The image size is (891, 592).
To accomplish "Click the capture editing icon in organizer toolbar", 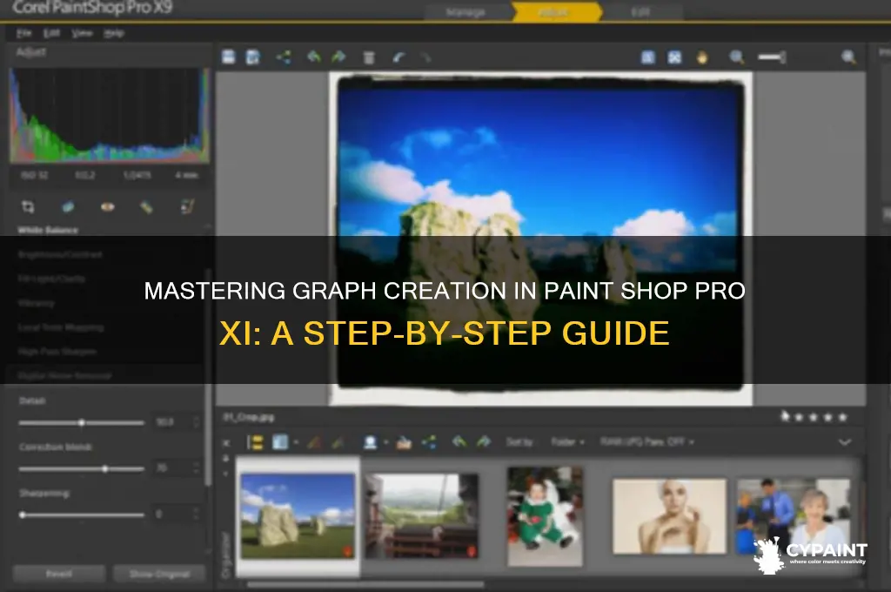I will 314,442.
